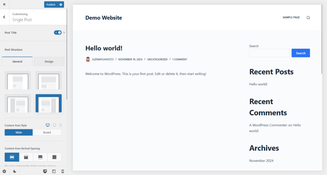327x175 pixels.
Task: Open the 1 COMMENT link
Action: [180, 59]
